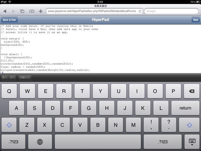Tap the P key
The width and height of the screenshot is (201, 151).
coord(173,91)
